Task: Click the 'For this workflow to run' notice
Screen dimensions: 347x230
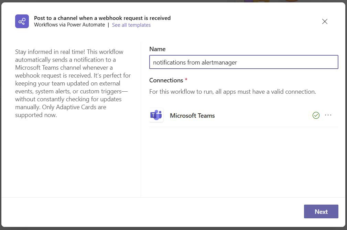Action: (x=232, y=92)
